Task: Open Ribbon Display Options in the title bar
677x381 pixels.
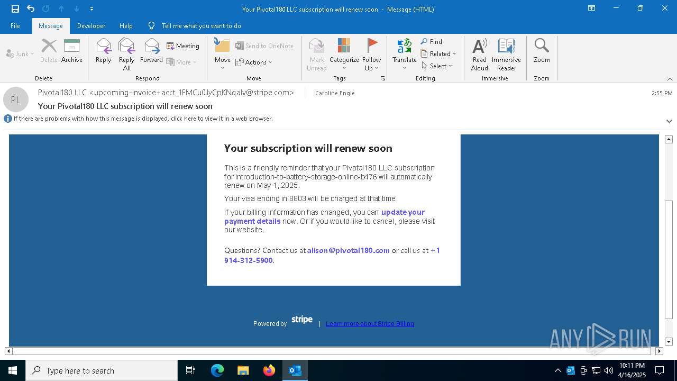Action: [592, 8]
